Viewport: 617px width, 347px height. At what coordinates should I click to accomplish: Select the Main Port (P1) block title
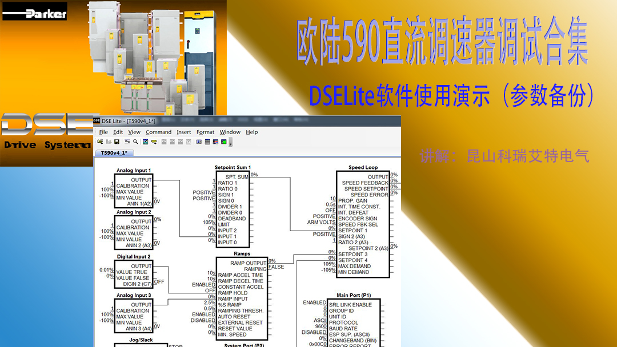(354, 295)
